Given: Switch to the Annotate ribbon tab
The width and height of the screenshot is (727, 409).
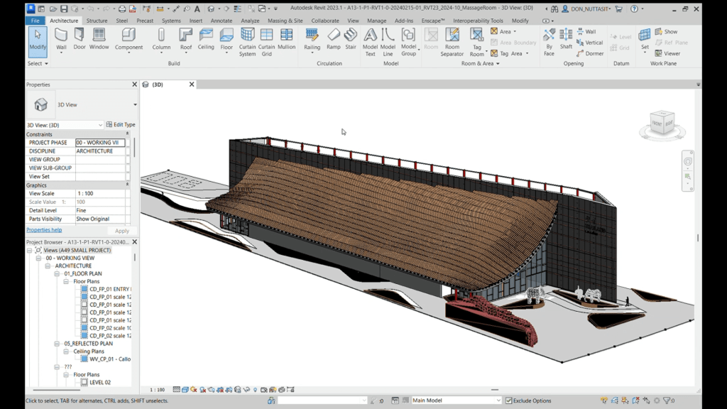Looking at the screenshot, I should pos(221,21).
